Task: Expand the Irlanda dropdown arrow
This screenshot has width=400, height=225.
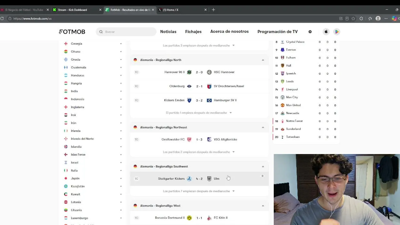Action: [121, 131]
